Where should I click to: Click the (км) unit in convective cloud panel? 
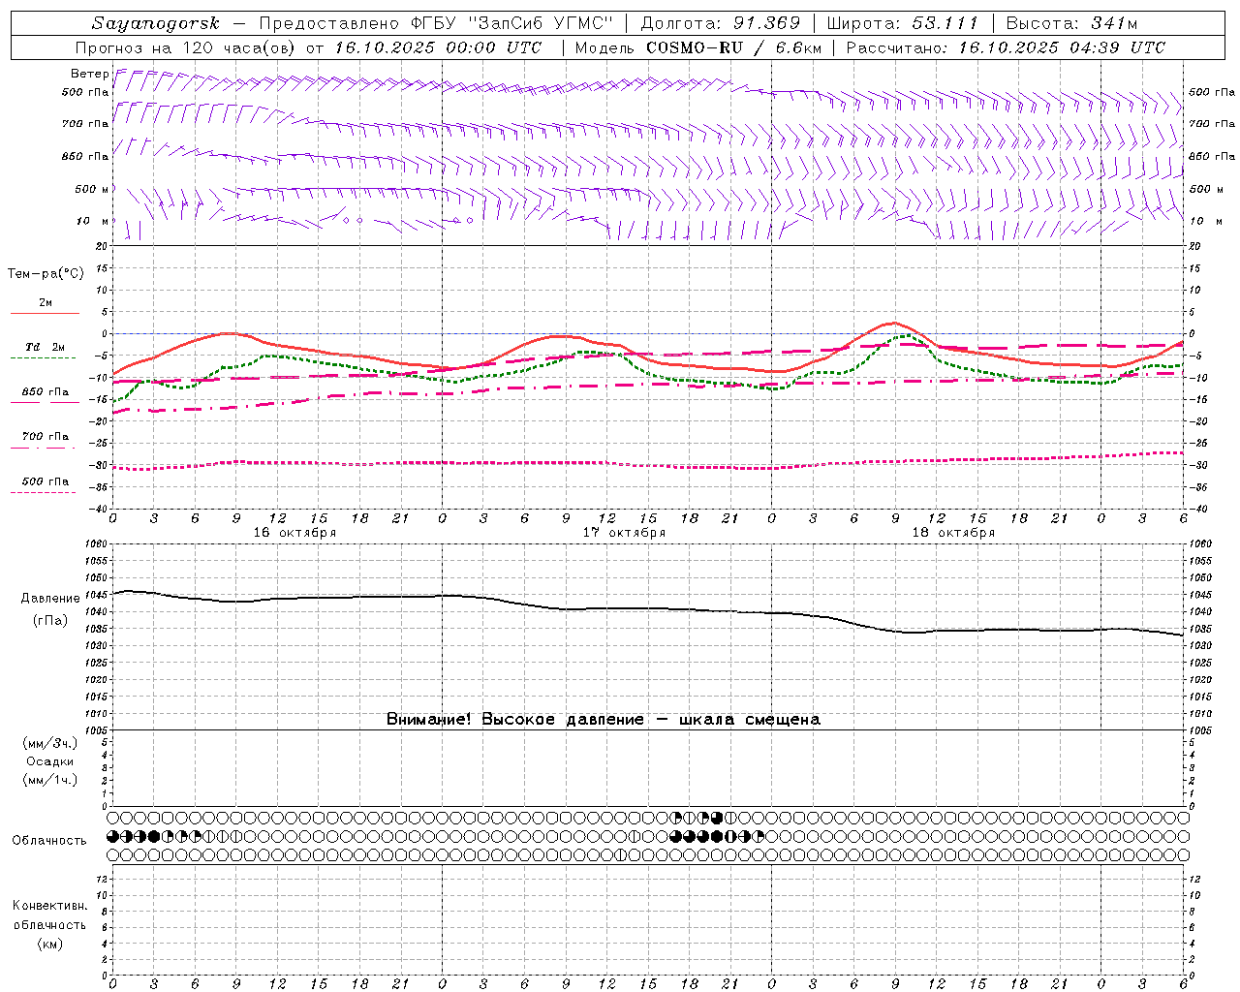(49, 944)
